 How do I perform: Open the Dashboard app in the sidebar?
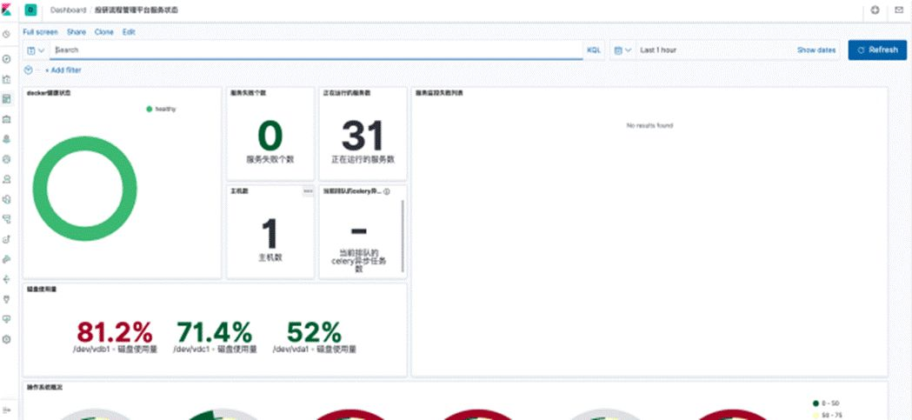click(6, 99)
